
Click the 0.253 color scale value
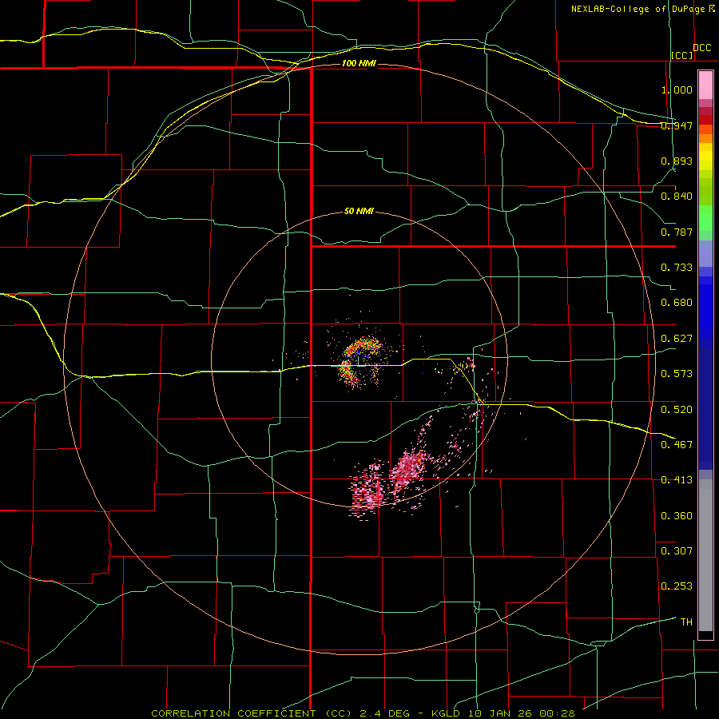[x=677, y=586]
